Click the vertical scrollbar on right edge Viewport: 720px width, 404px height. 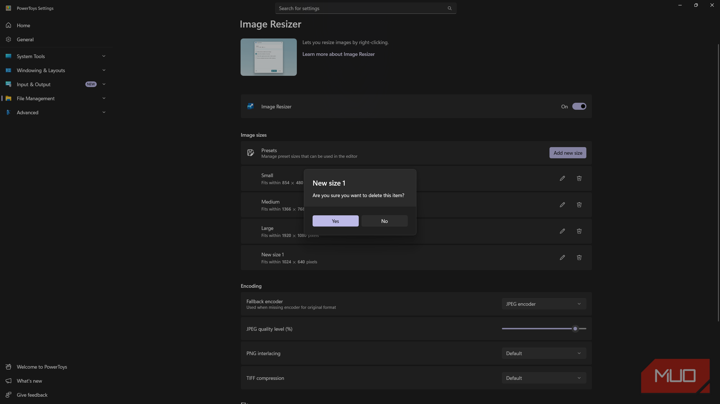718,182
